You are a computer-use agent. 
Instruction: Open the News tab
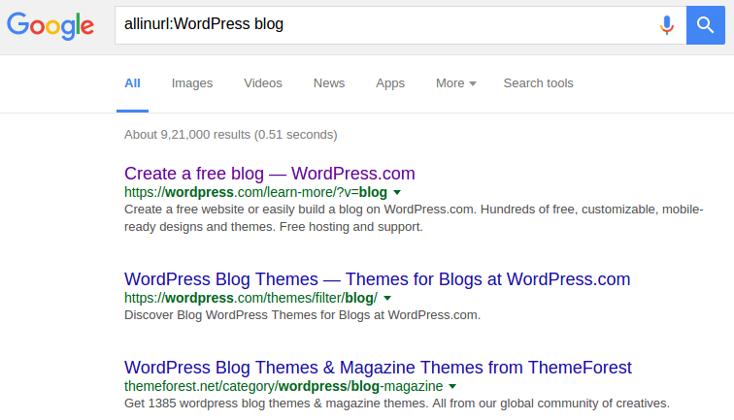tap(329, 83)
